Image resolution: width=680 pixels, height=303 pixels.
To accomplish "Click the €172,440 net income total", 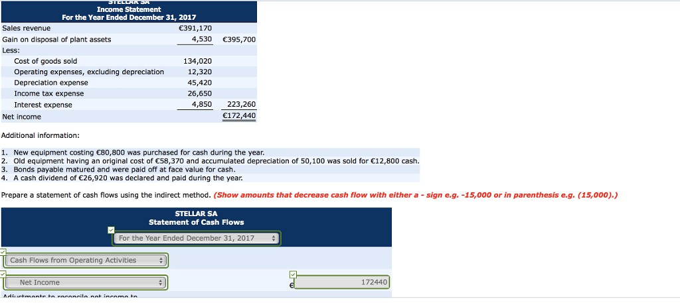I will click(x=239, y=116).
